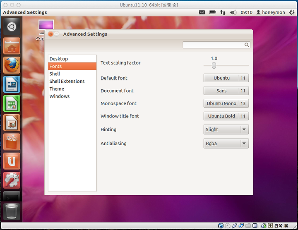The height and width of the screenshot is (230, 298).
Task: Launch Firefox web browser
Action: 12,65
